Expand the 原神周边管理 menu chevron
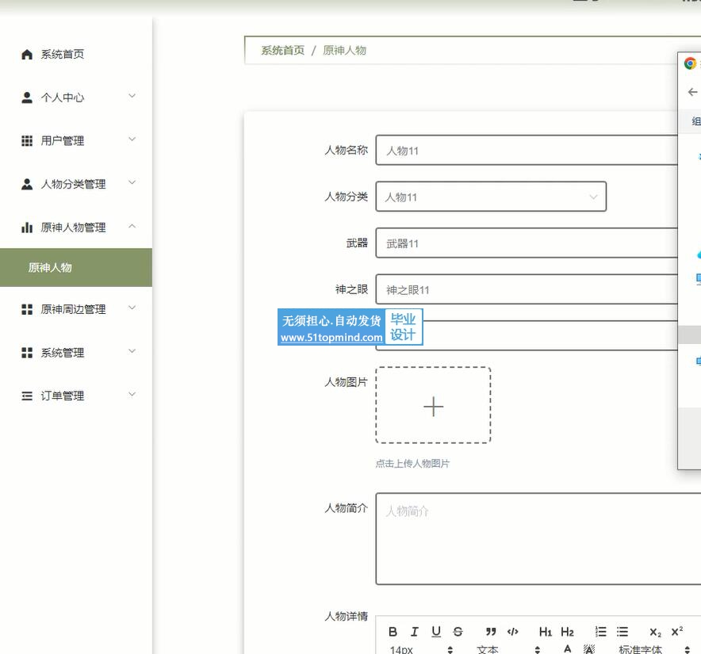 pos(132,308)
